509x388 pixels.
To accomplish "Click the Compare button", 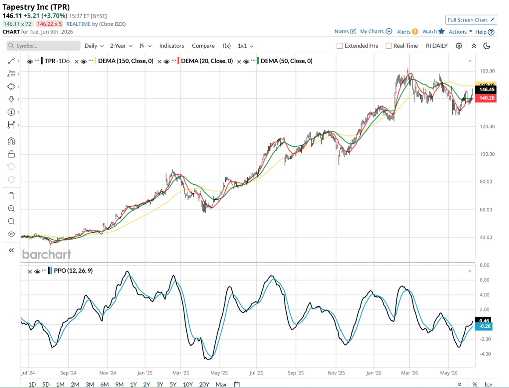I will pos(203,46).
